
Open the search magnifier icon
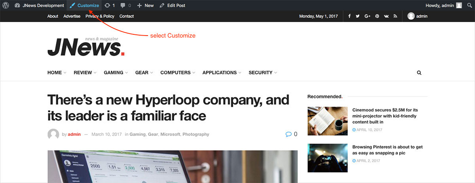pos(419,73)
